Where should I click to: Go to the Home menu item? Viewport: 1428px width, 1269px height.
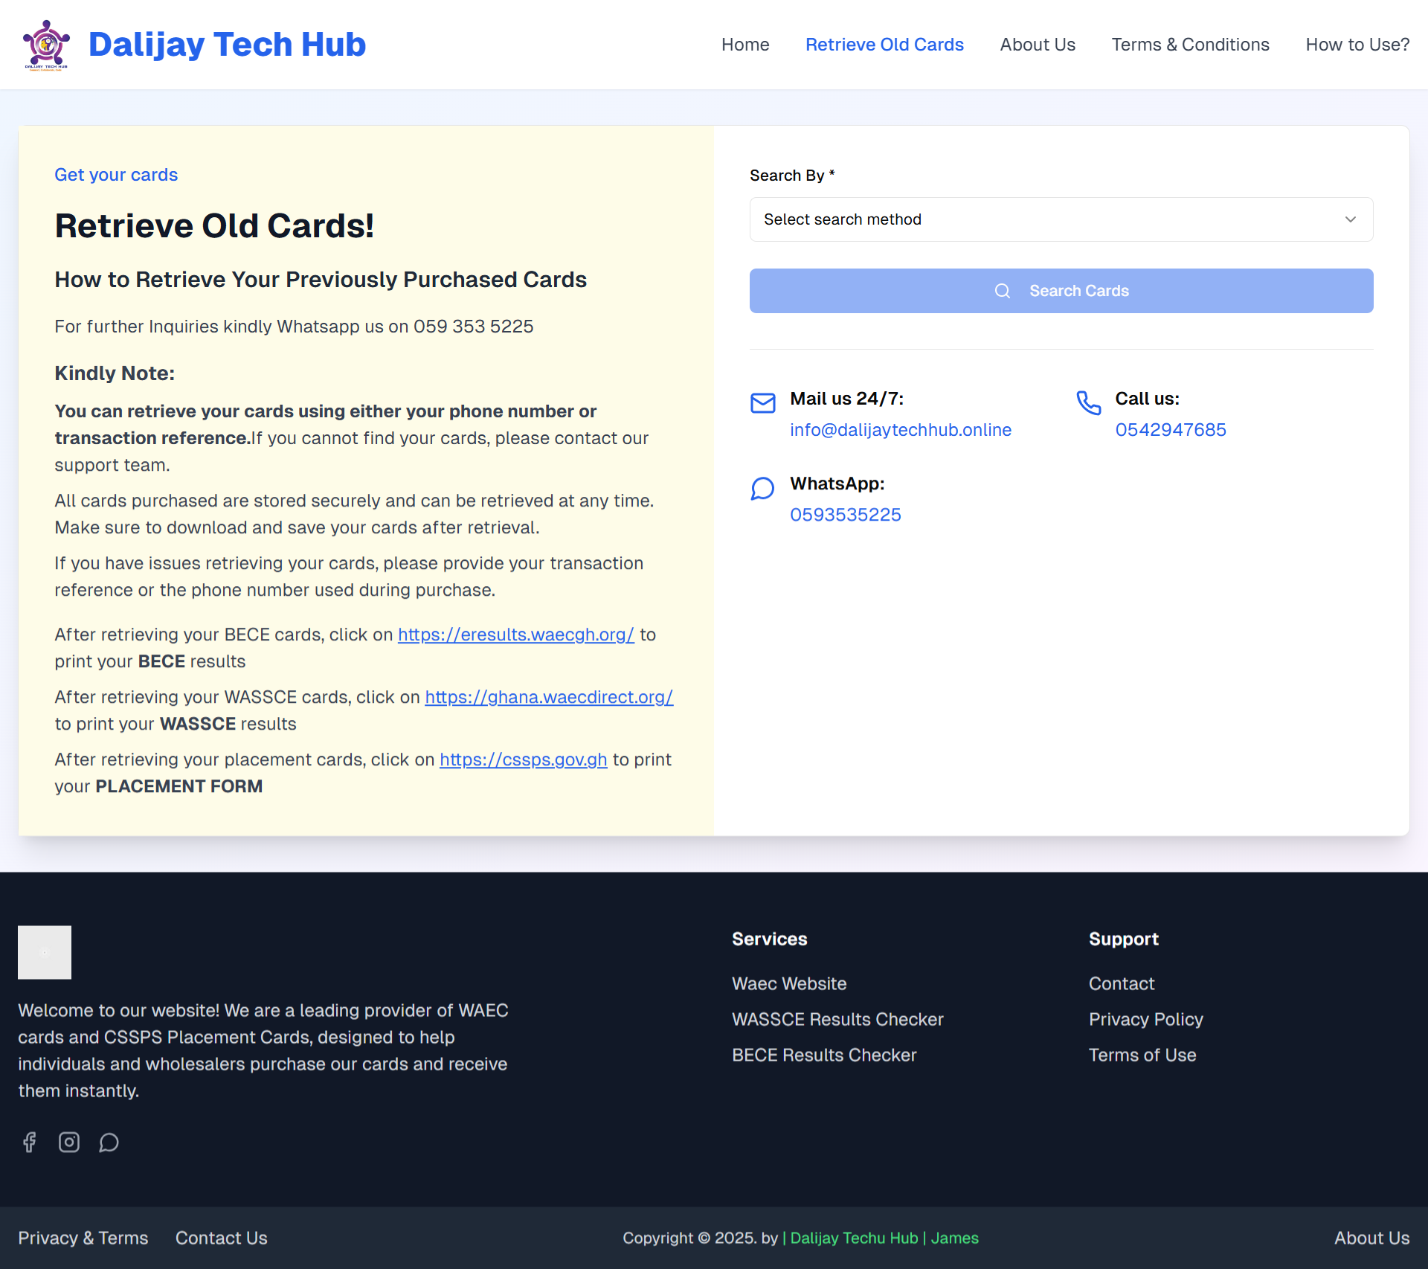[745, 45]
